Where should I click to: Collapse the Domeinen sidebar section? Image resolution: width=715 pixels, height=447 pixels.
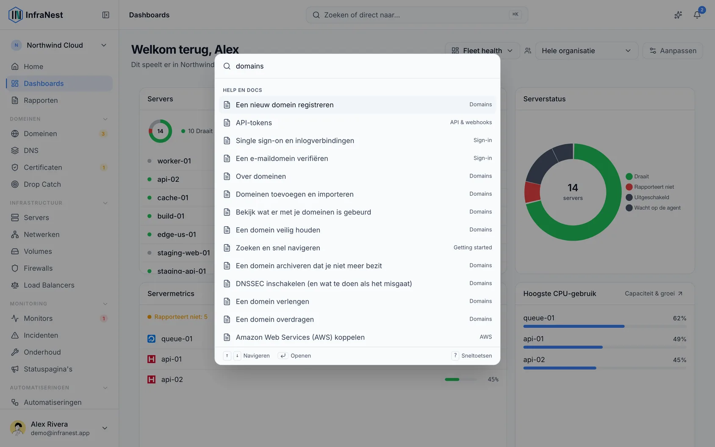click(x=105, y=119)
